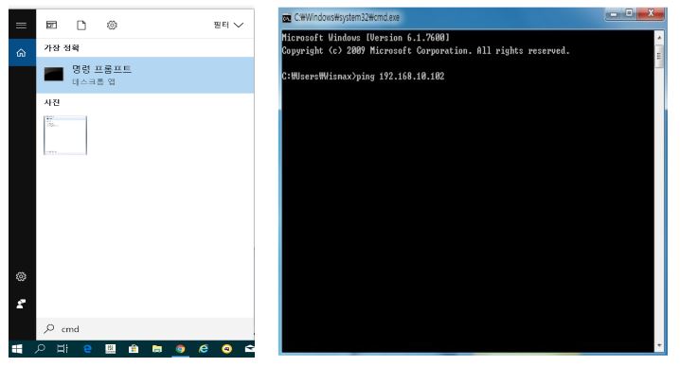Open Task View from taskbar
Screen dimensions: 680x367
tap(63, 348)
